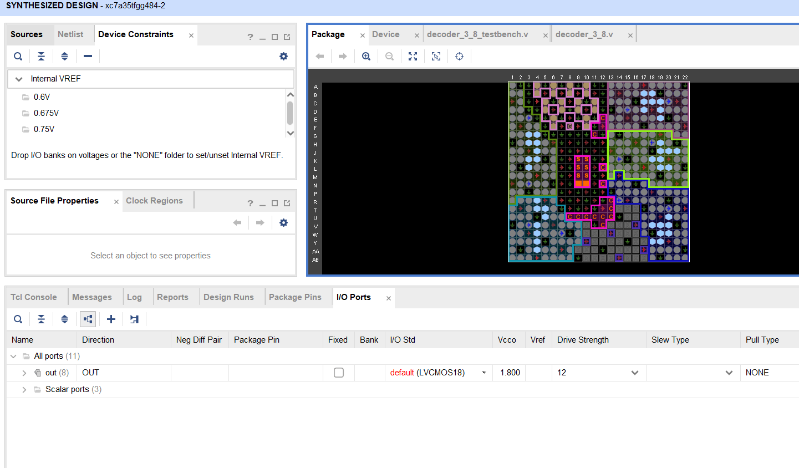Open the Tcl Console tab
The image size is (799, 468).
tap(34, 297)
